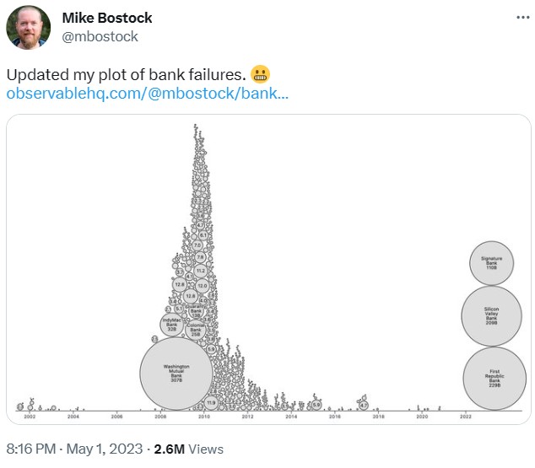Screen dimensions: 535x468
Task: Select the Washington Mutual Bank 307B bubble
Action: [176, 373]
